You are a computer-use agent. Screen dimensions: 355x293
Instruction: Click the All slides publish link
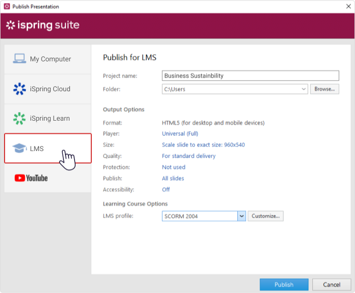pyautogui.click(x=173, y=178)
